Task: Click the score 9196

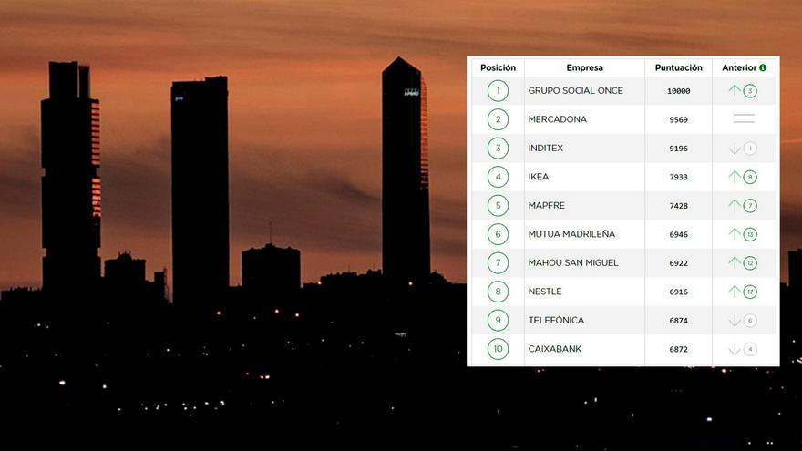Action: point(678,149)
